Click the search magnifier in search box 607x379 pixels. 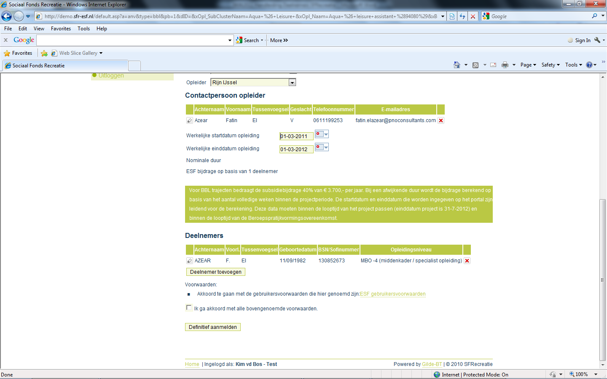click(594, 16)
